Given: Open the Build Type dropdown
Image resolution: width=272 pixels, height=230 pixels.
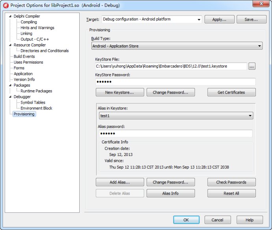Looking at the screenshot, I should click(x=177, y=46).
